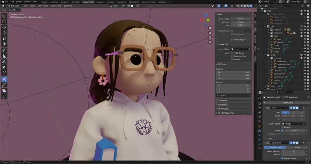
Task: Toggle Mirror modifier render camera icon
Action: (297, 108)
